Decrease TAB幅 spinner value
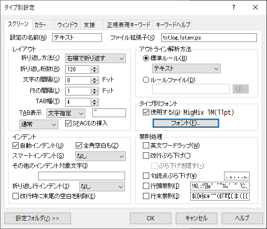The width and height of the screenshot is (267, 229). click(x=94, y=104)
